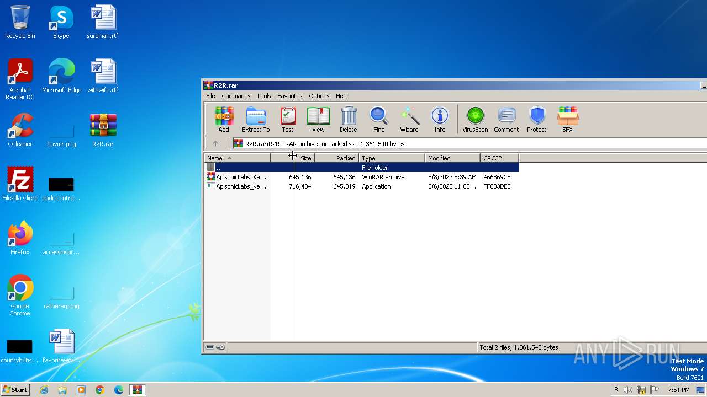Screen dimensions: 707x397
Task: Select the Microsoft Edge desktop shortcut
Action: [x=61, y=76]
